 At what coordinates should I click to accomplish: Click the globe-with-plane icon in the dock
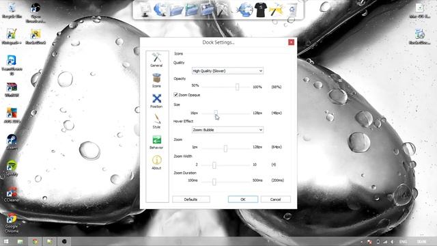[244, 10]
